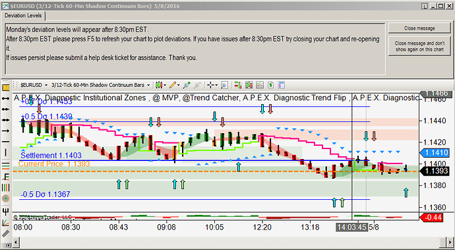Open the strategies dollar icon
Image resolution: width=455 pixels, height=250 pixels.
(x=270, y=85)
